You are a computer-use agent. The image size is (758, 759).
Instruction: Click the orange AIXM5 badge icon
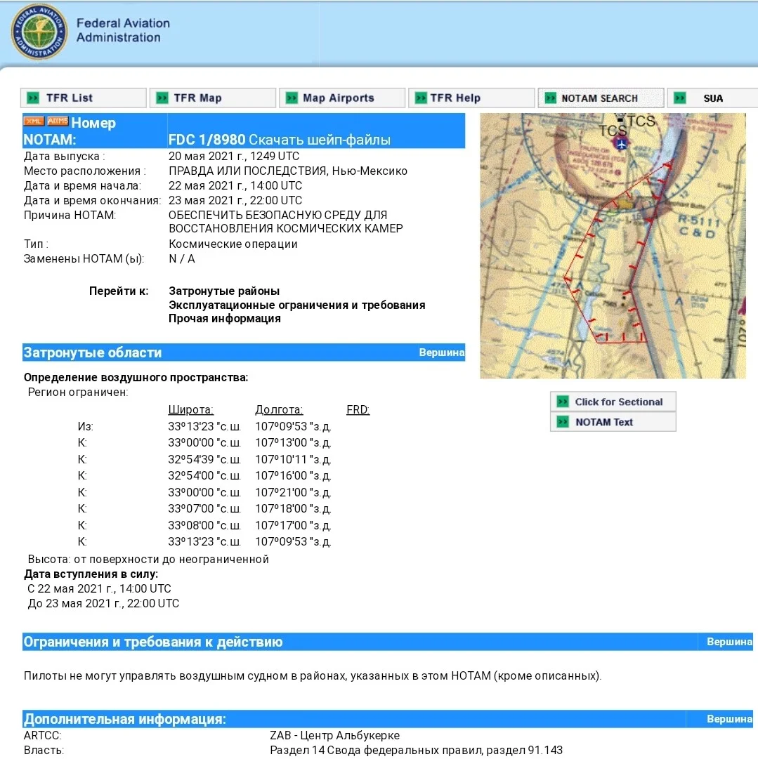(58, 121)
